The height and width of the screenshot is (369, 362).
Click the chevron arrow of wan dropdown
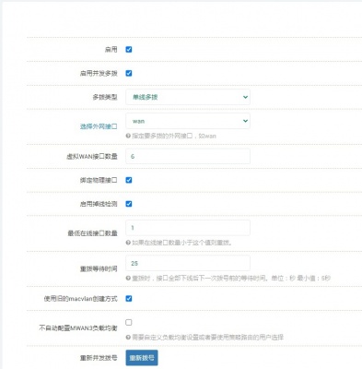pos(245,121)
